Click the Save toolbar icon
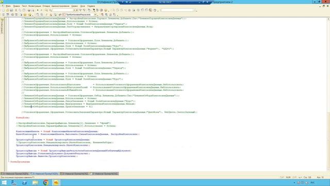The width and height of the screenshot is (330, 186). [x=11, y=10]
